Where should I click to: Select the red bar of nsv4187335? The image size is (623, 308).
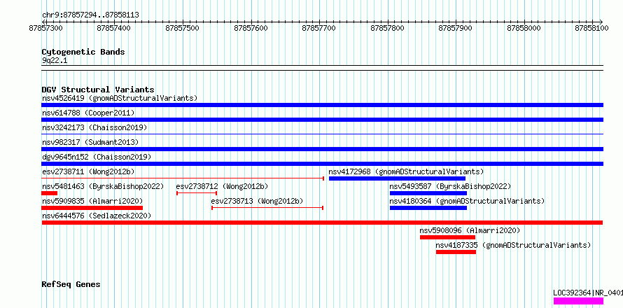(x=456, y=251)
